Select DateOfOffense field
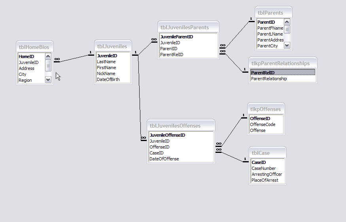Image resolution: width=346 pixels, height=222 pixels. click(181, 159)
